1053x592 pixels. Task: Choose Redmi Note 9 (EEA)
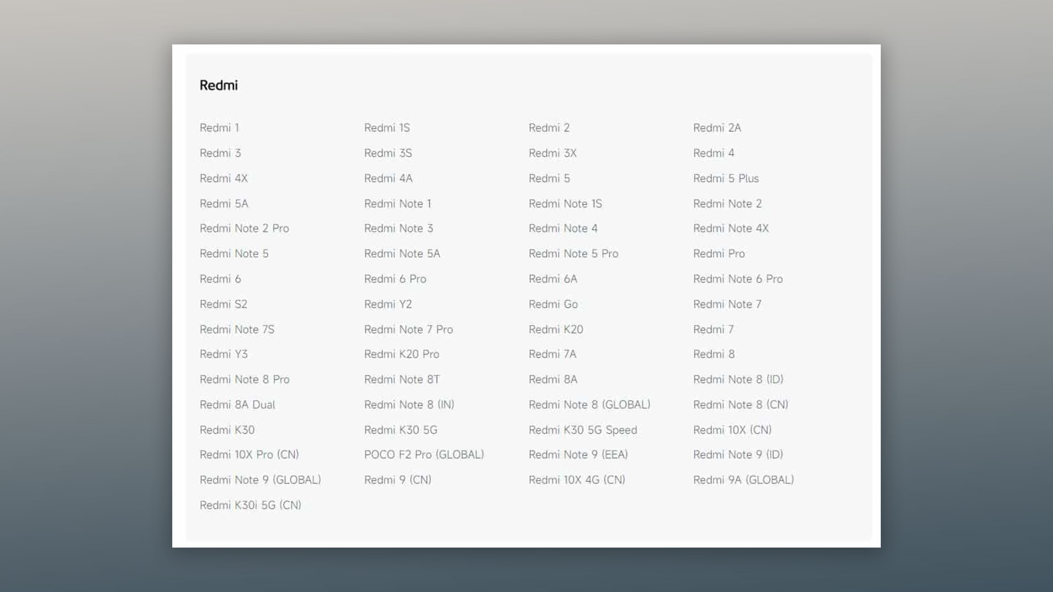(578, 454)
